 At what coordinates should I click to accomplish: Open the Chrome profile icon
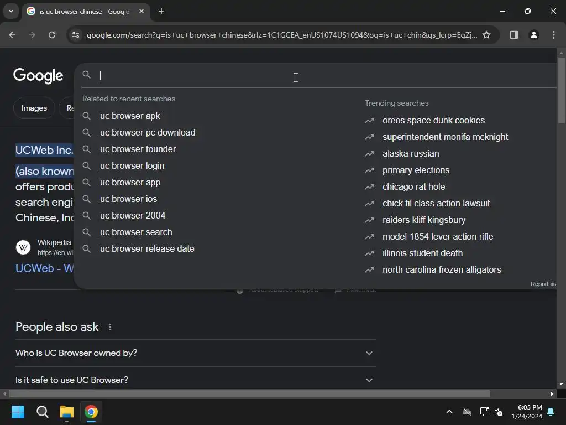534,35
